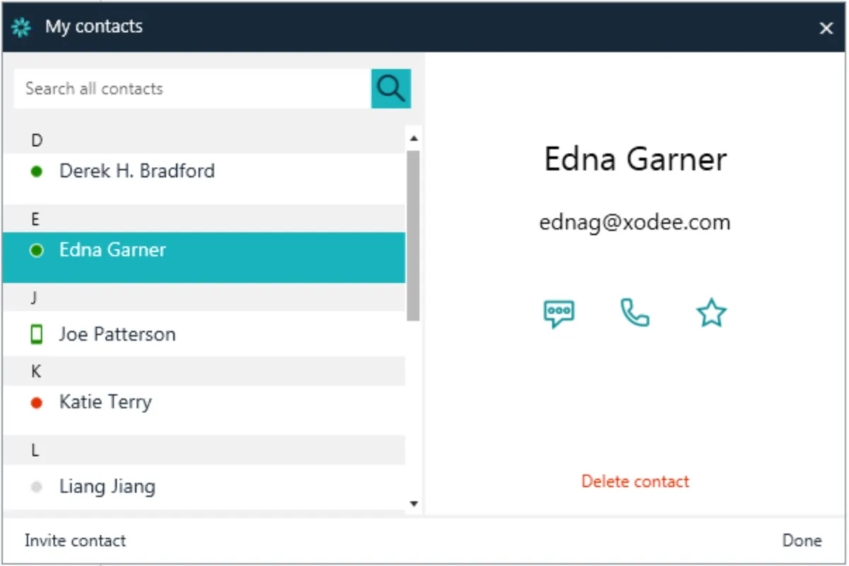Open Katie Terry's contact details
This screenshot has width=849, height=566.
(x=105, y=403)
